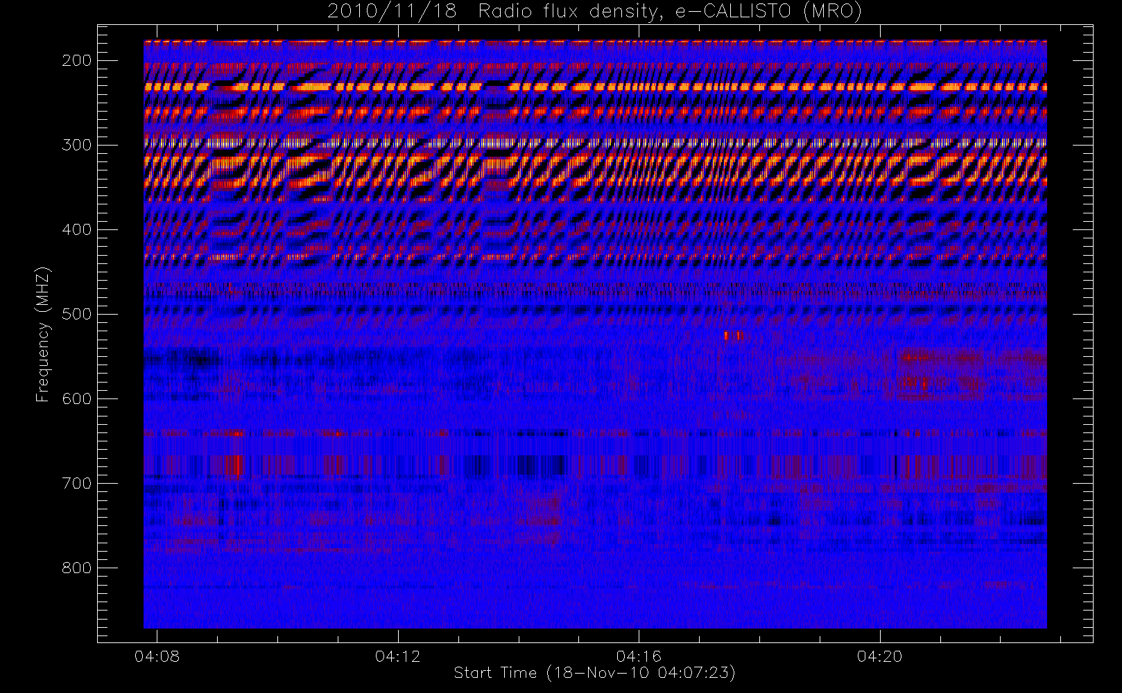The image size is (1122, 693).
Task: Click the 04:12 time tick label
Action: (397, 656)
